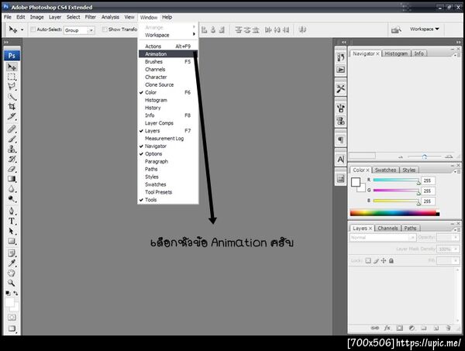This screenshot has height=351, width=465.
Task: Switch to the Paths tab
Action: pyautogui.click(x=411, y=229)
